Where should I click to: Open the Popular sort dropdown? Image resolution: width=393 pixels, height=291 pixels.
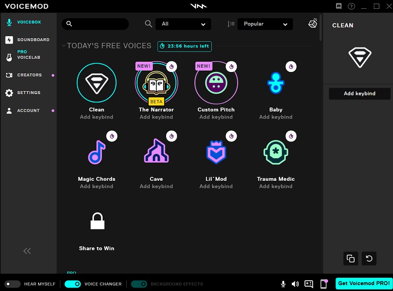[x=265, y=24]
